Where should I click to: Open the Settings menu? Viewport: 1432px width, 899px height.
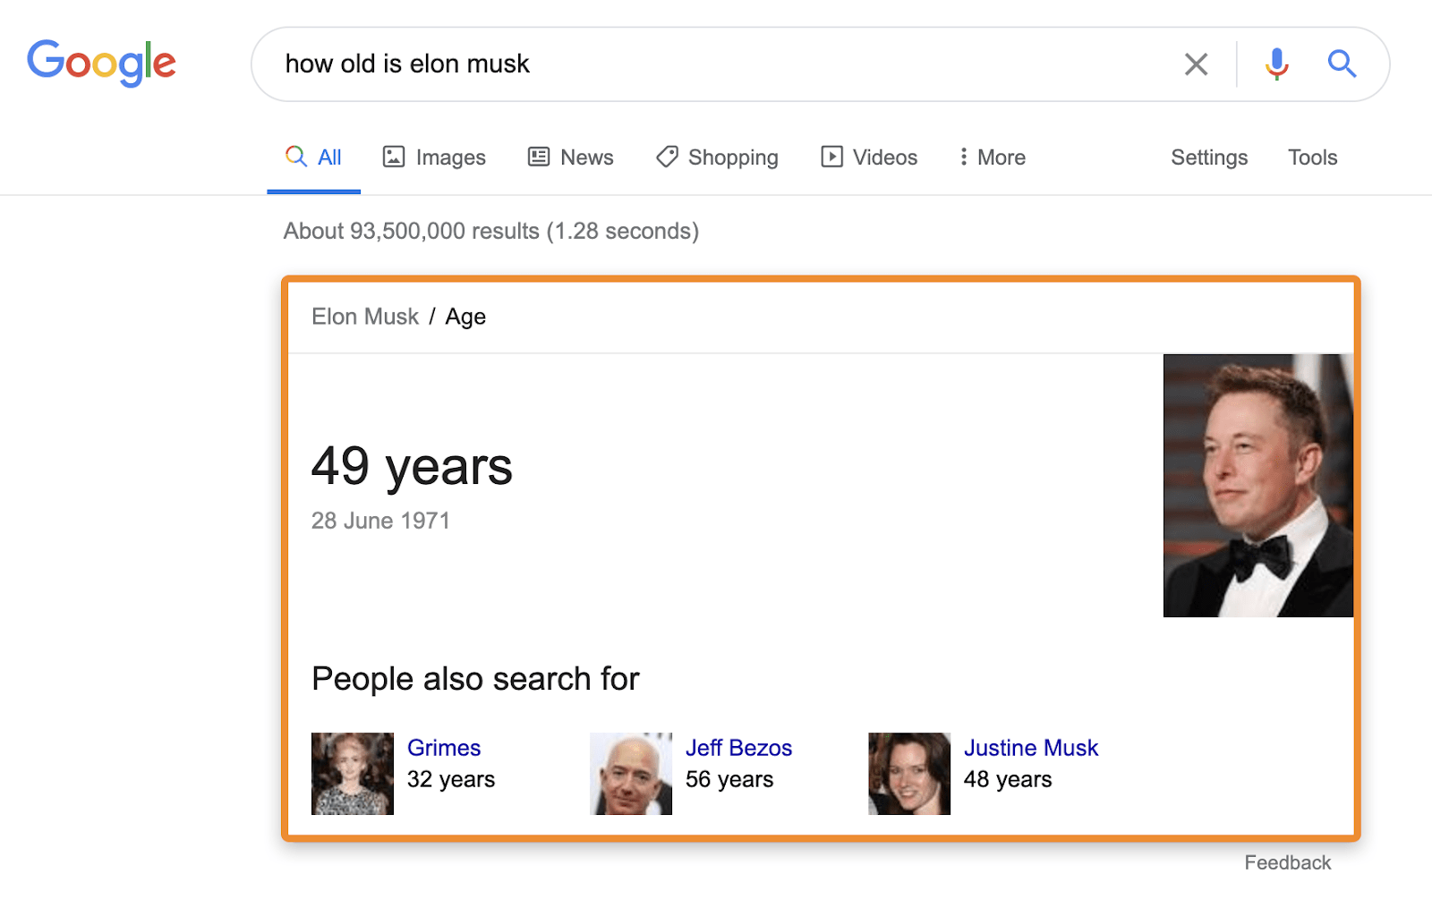click(1209, 157)
